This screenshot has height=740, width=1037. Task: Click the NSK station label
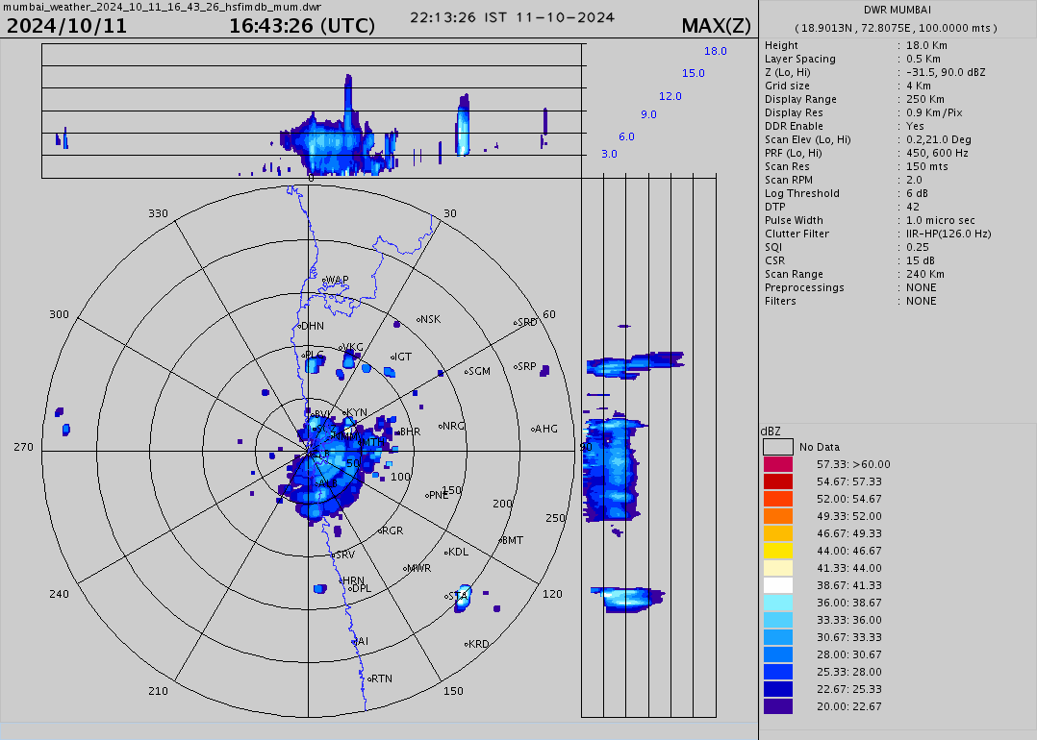click(431, 319)
